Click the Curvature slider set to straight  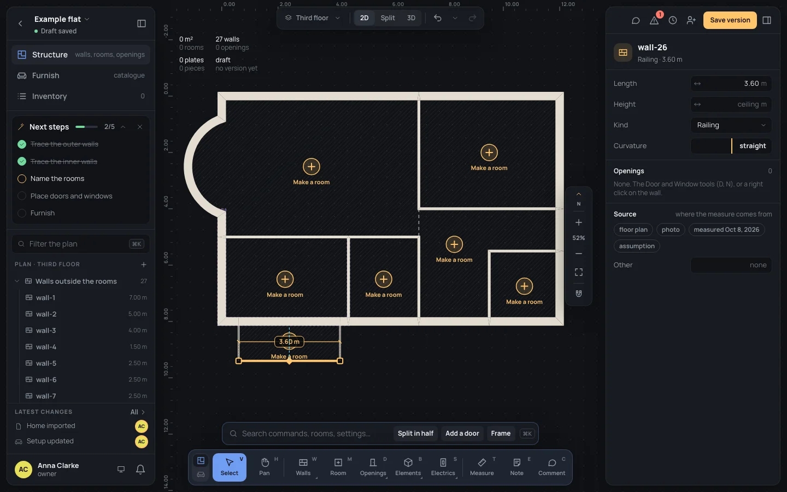[731, 146]
